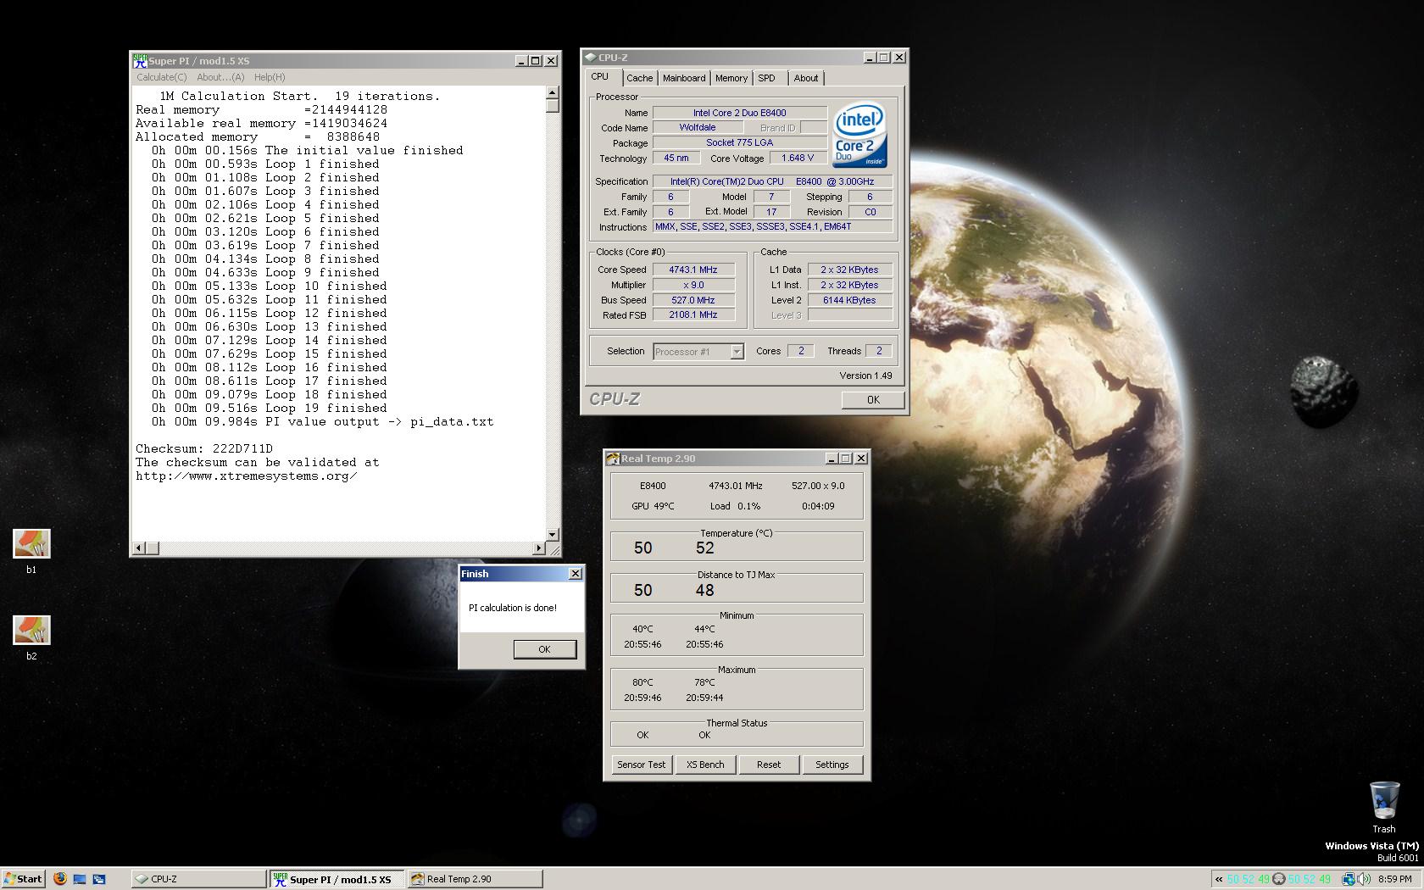This screenshot has height=890, width=1424.
Task: Click maximum temperature 80°C in Real Temp
Action: [x=642, y=682]
